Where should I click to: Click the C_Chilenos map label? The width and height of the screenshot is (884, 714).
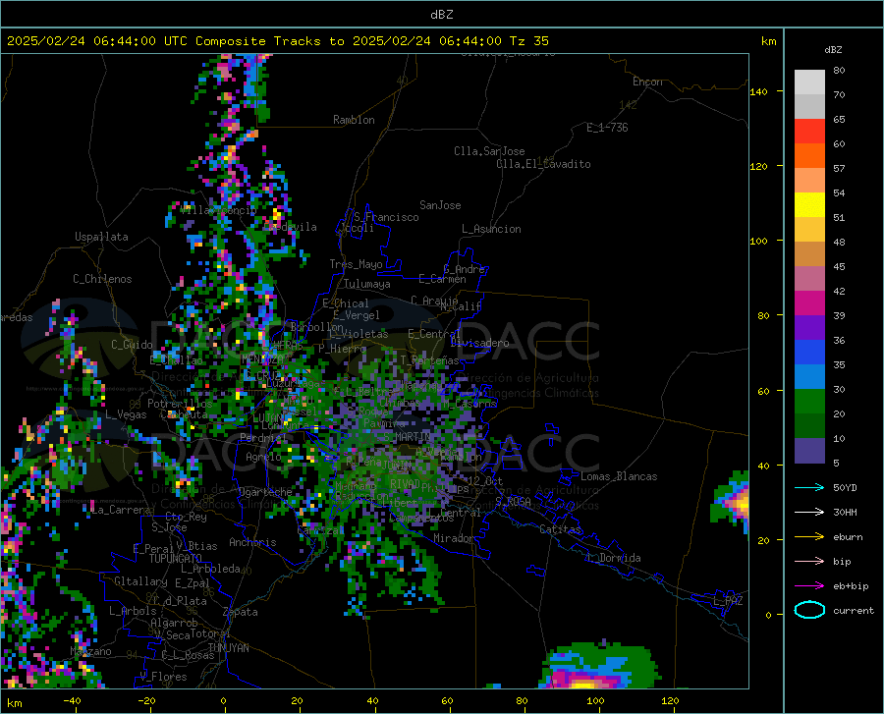pos(102,279)
